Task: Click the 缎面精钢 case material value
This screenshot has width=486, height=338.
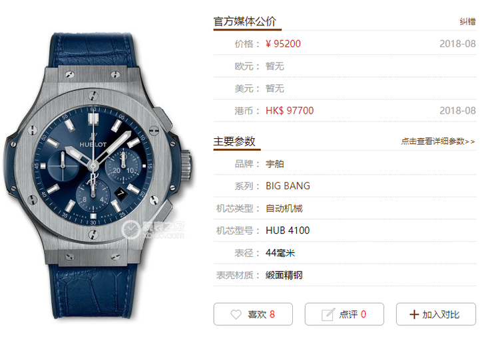Action: tap(284, 275)
